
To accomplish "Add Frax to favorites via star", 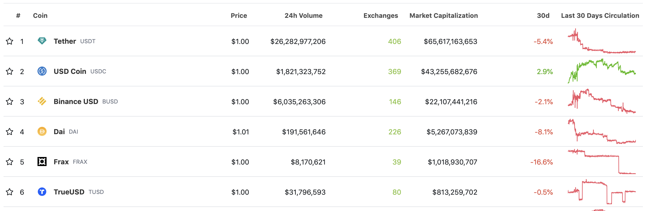I will [x=10, y=162].
